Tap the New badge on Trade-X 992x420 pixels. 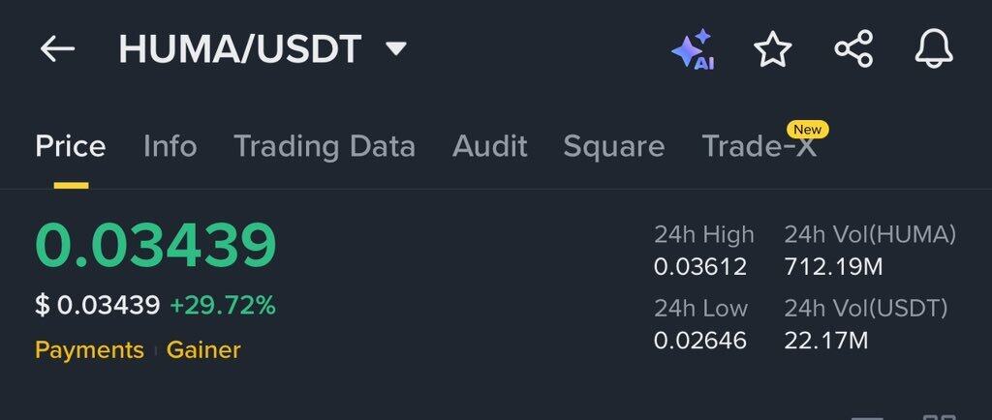click(x=807, y=130)
